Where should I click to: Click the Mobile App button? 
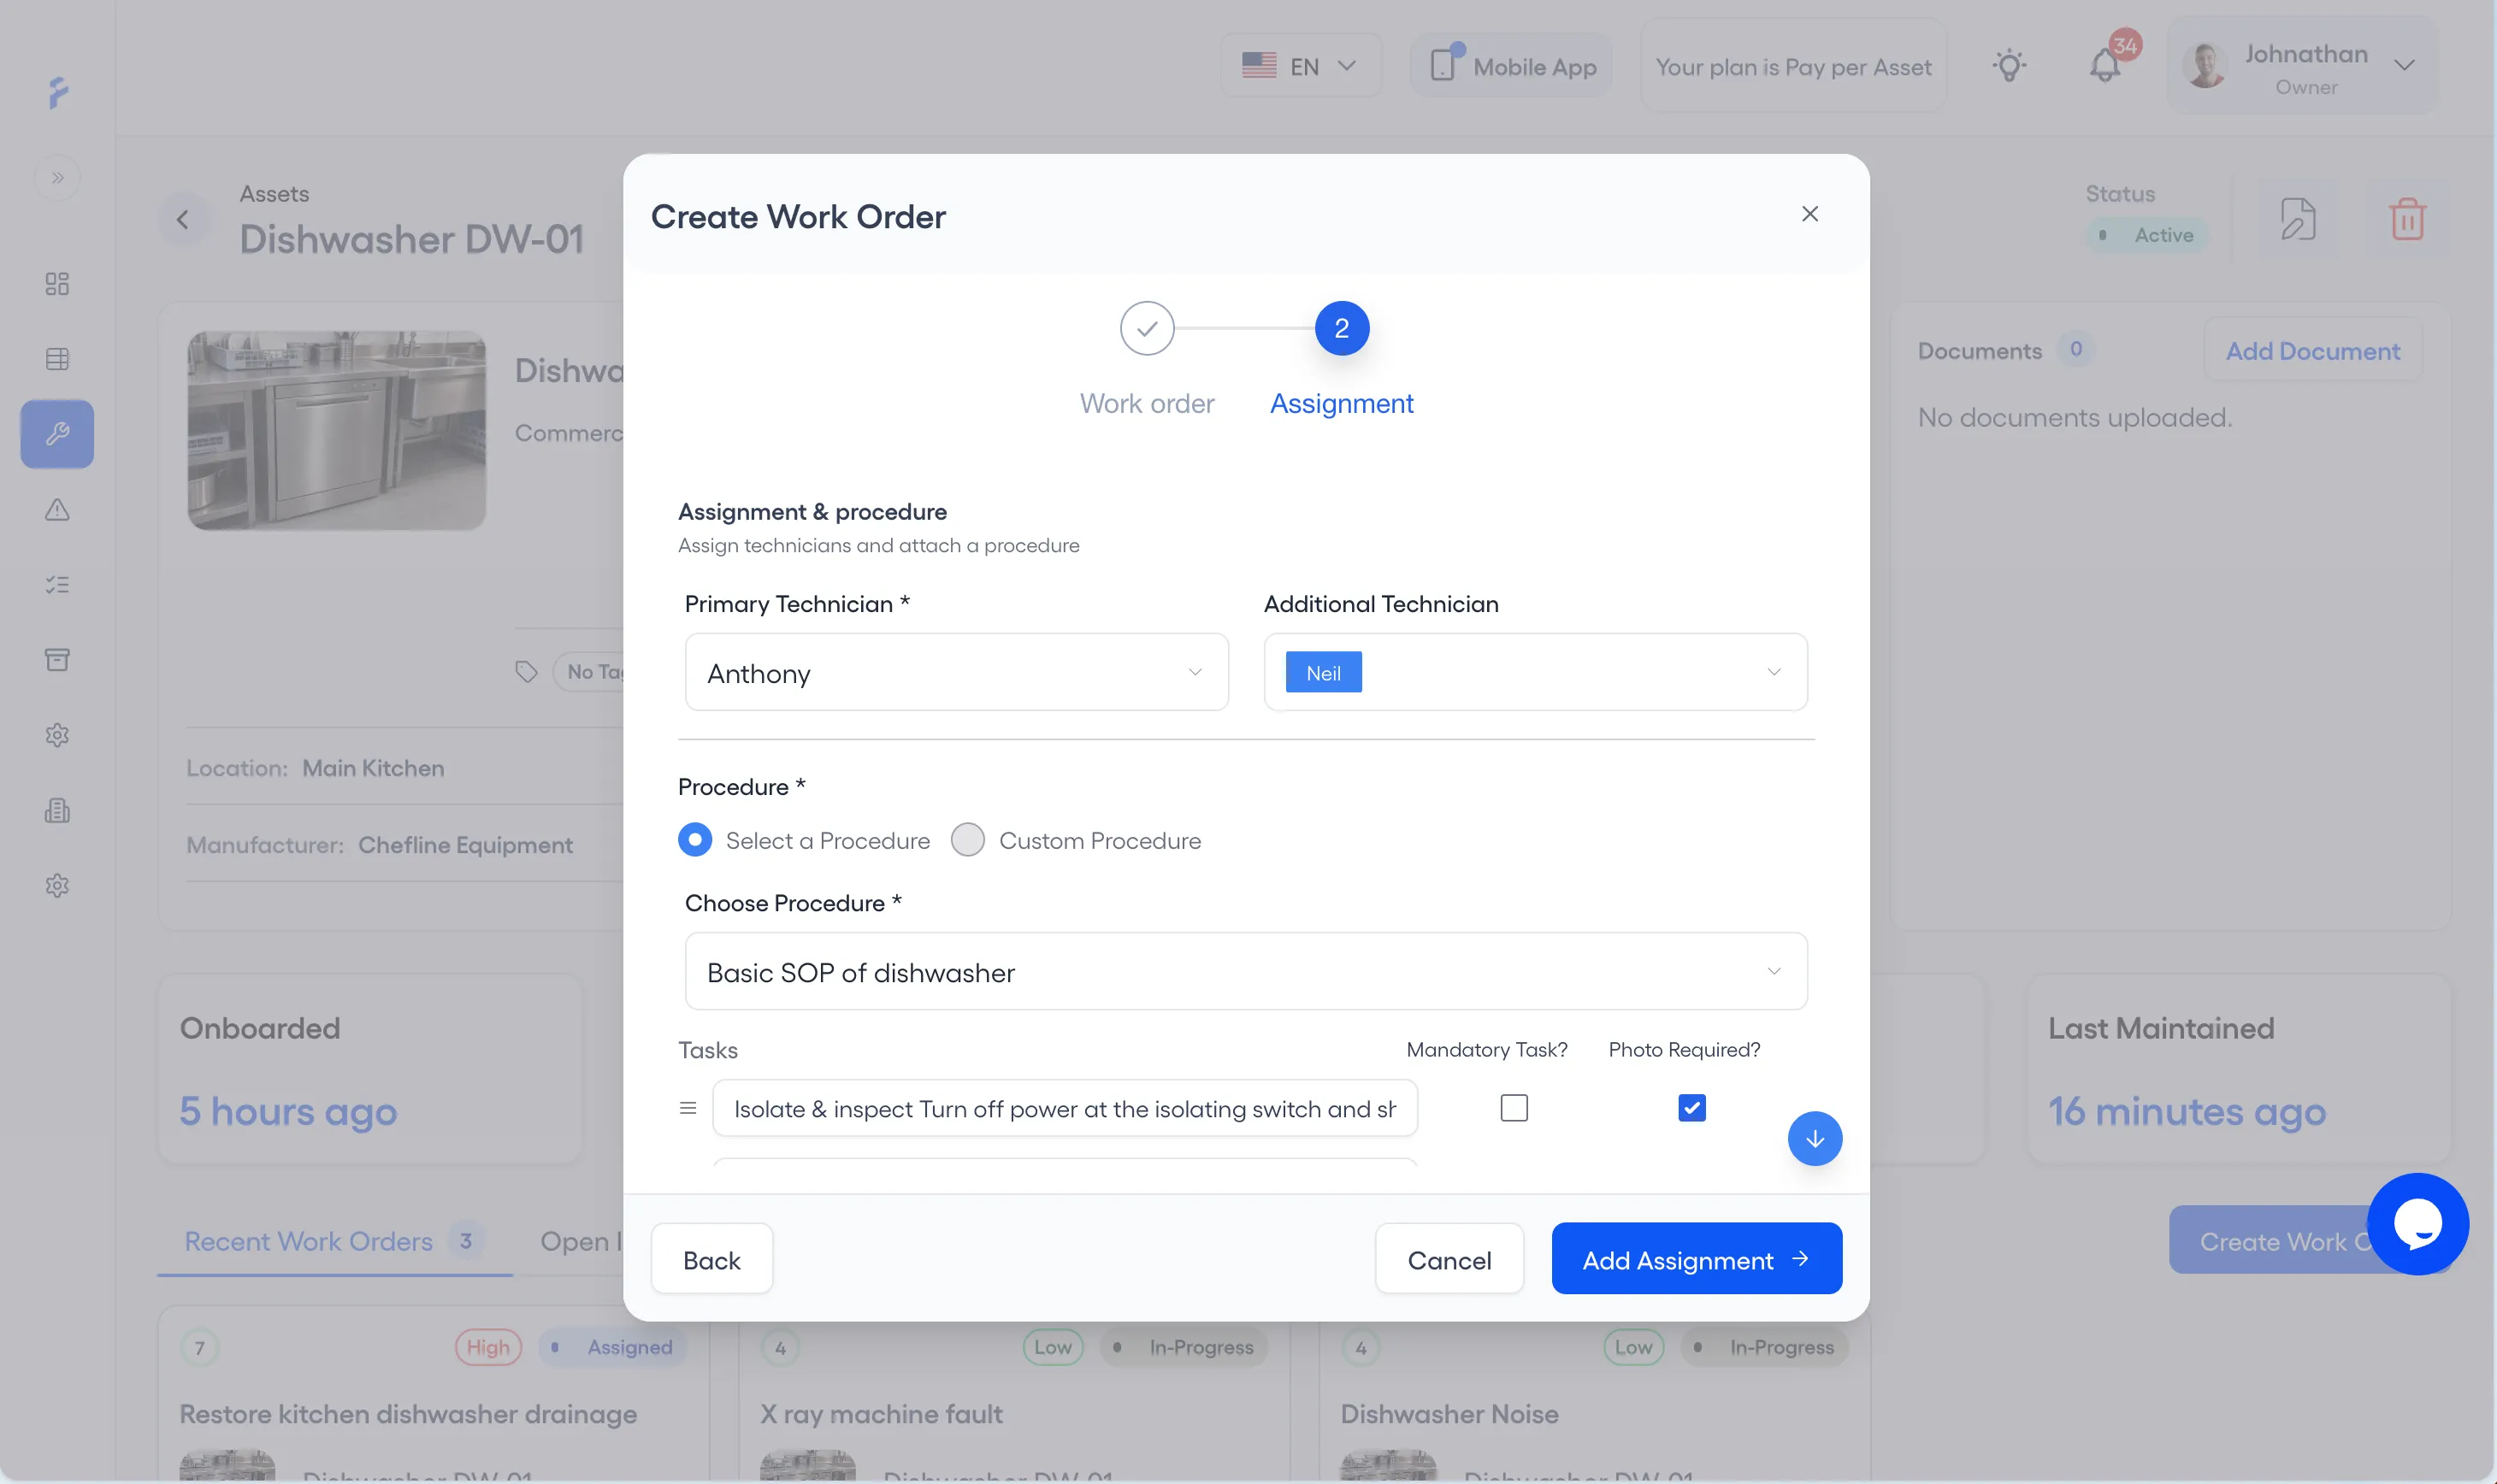click(x=1512, y=66)
